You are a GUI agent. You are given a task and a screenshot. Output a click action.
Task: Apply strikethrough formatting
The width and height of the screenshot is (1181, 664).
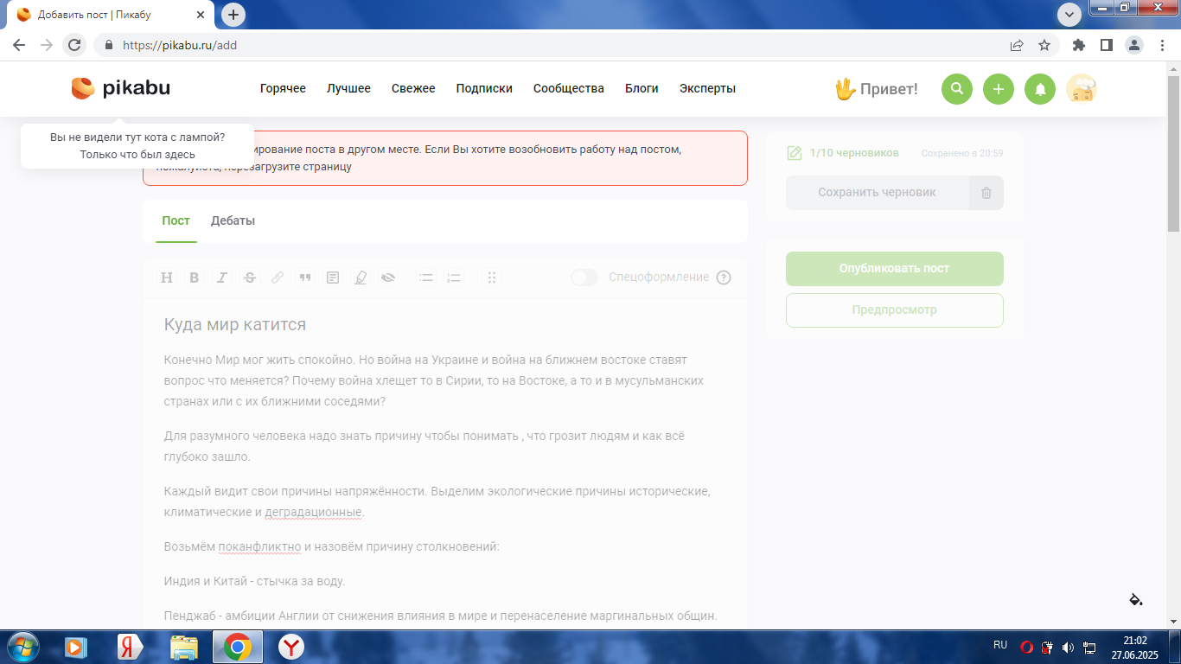coord(250,278)
